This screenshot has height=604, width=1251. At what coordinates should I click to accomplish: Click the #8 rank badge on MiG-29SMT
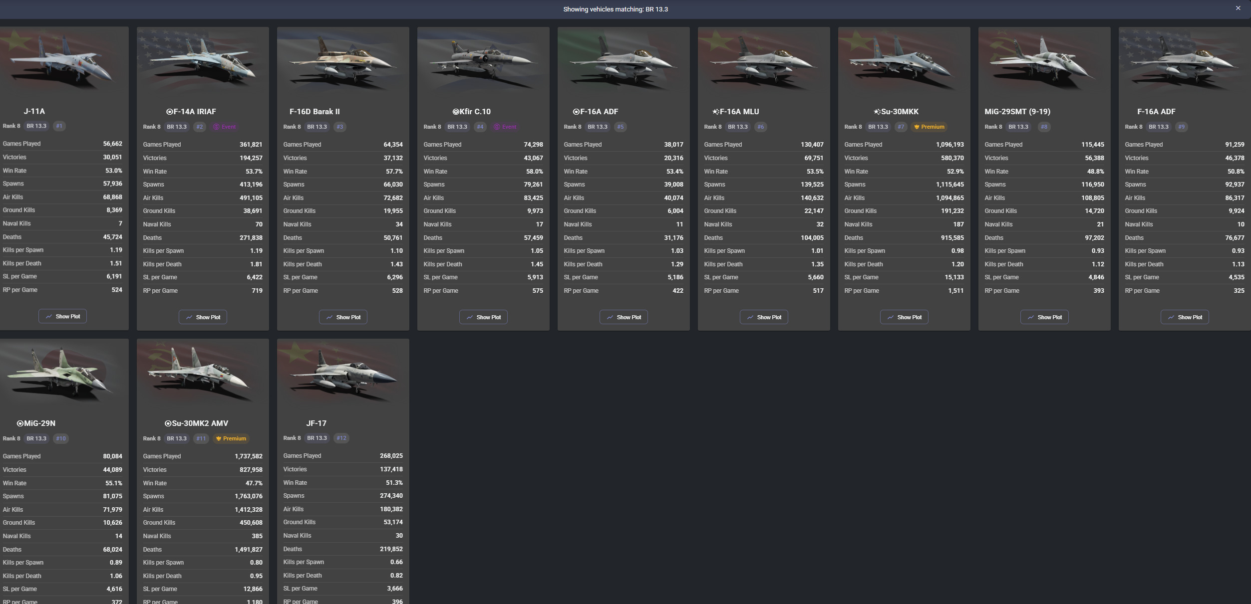[x=1044, y=127]
